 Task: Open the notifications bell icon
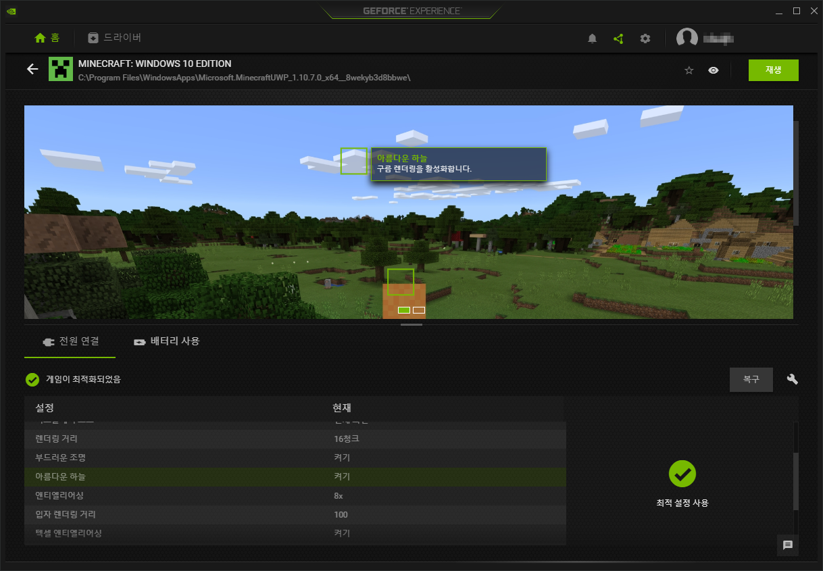click(593, 39)
